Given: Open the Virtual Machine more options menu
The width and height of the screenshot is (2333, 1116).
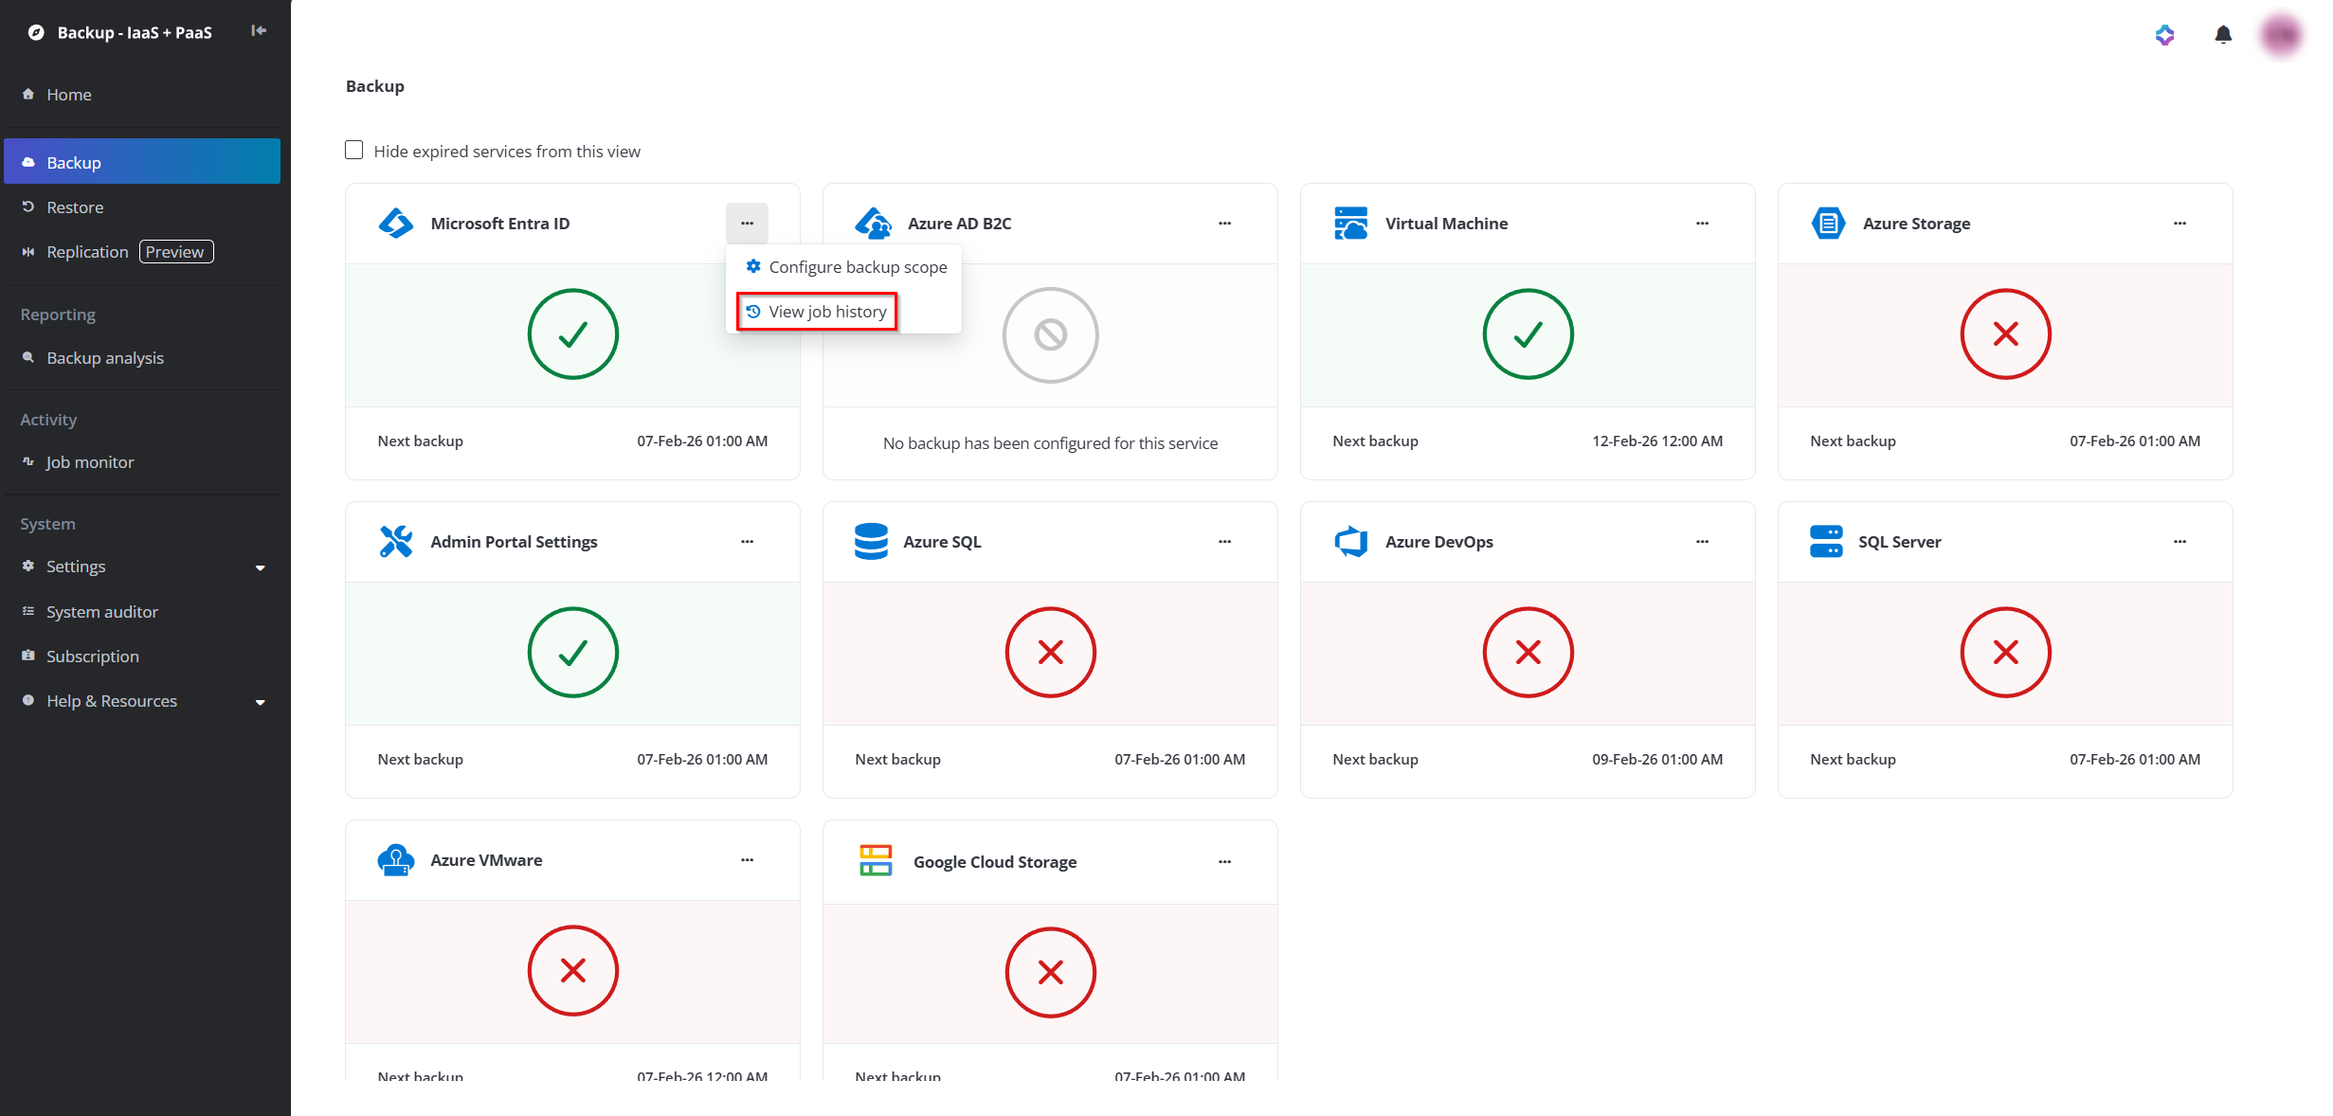Looking at the screenshot, I should pyautogui.click(x=1703, y=224).
